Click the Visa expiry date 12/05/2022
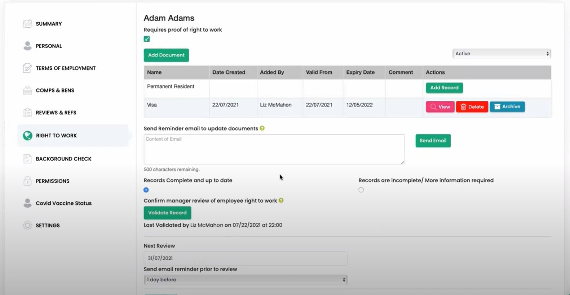The width and height of the screenshot is (570, 295). [359, 105]
